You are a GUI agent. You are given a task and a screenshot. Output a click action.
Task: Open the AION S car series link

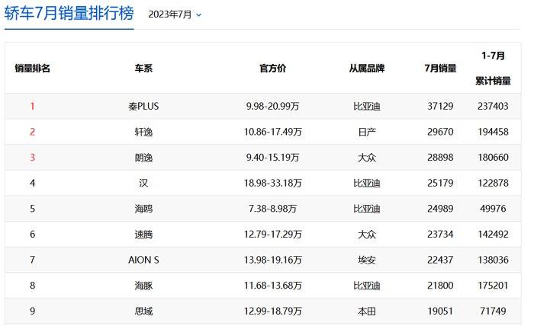point(143,260)
